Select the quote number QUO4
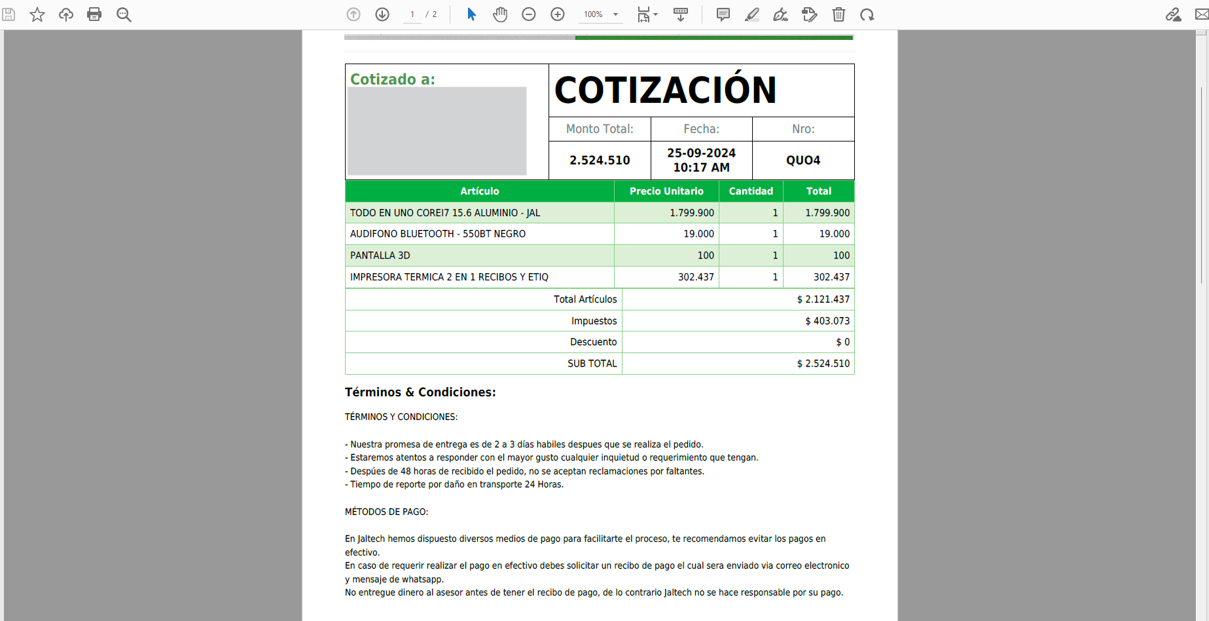Viewport: 1209px width, 621px height. pyautogui.click(x=803, y=160)
